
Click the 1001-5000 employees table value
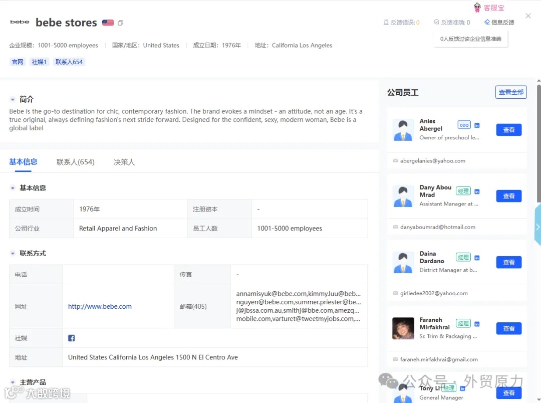[290, 229]
